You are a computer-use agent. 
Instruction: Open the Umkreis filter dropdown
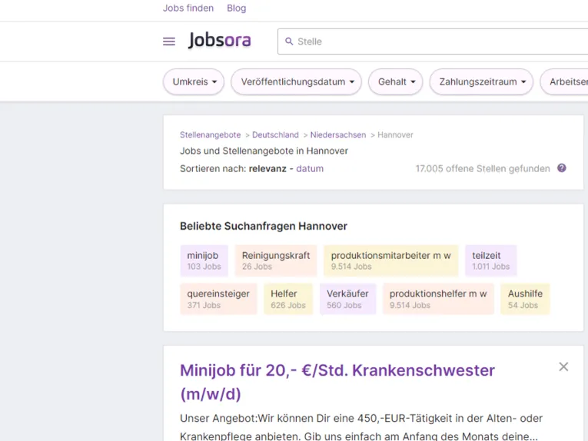194,81
